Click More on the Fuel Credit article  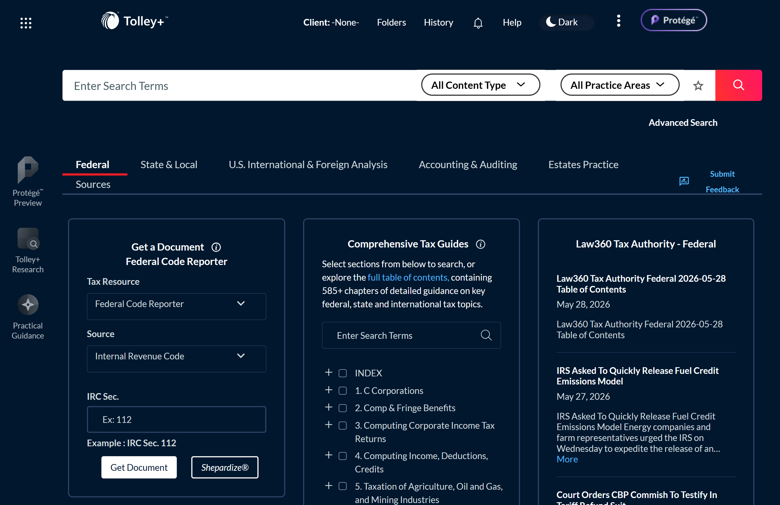(x=567, y=459)
